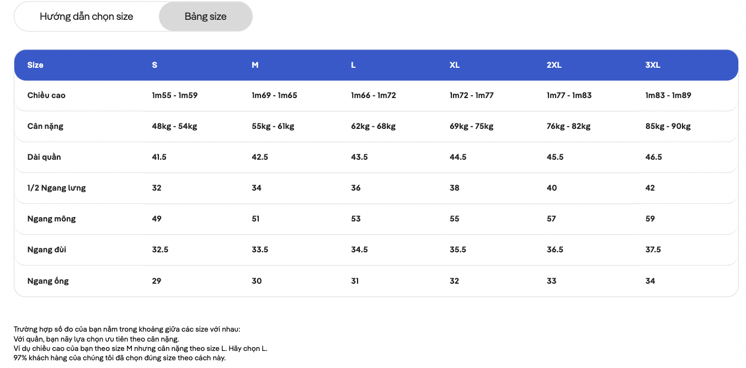This screenshot has width=746, height=368.
Task: Click the M size column header
Action: (x=255, y=65)
